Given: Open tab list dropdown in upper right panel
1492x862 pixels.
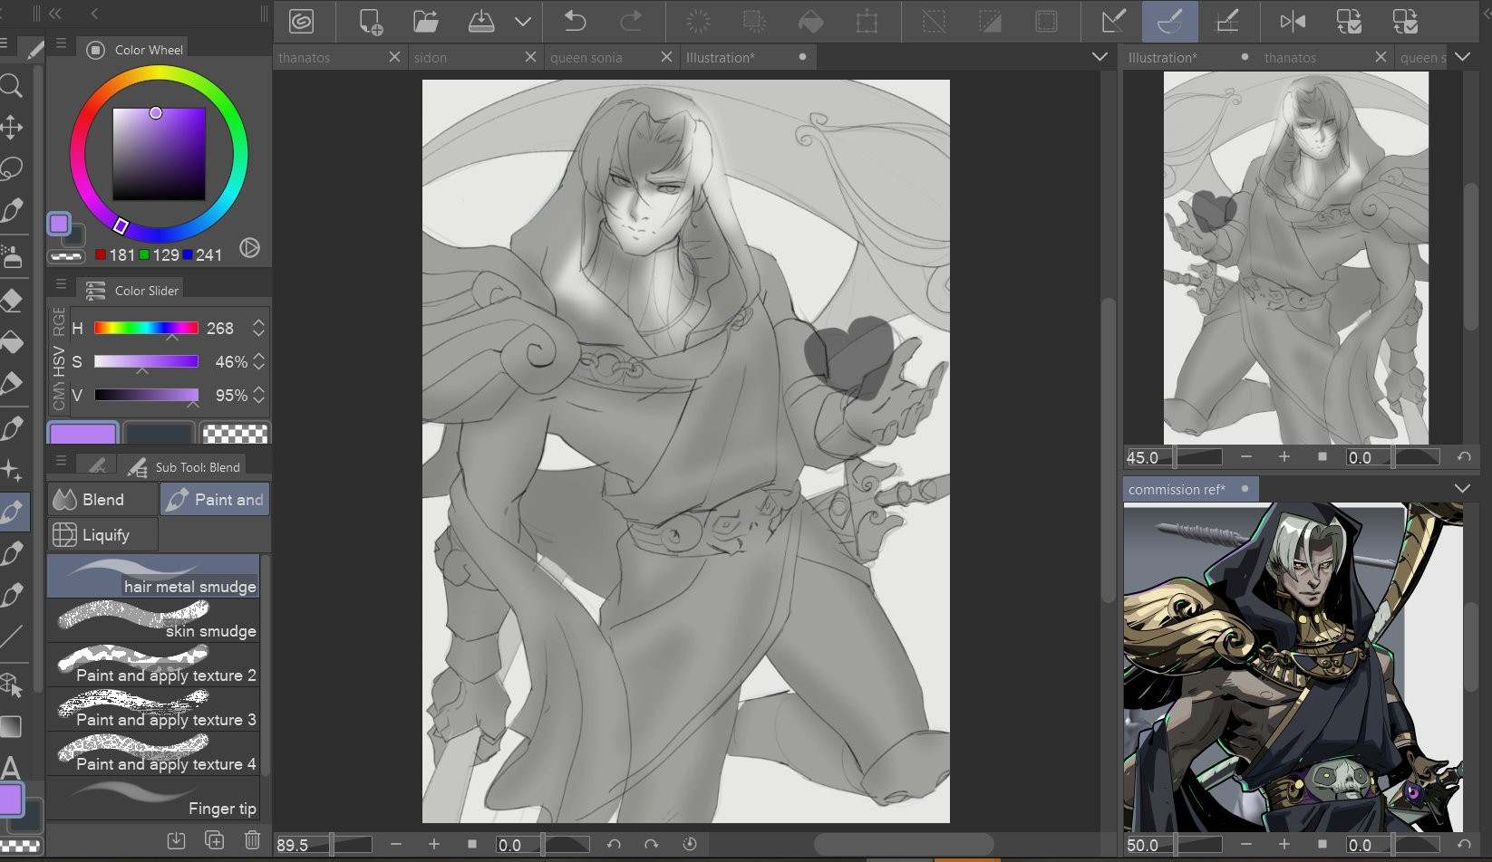Looking at the screenshot, I should (1462, 57).
